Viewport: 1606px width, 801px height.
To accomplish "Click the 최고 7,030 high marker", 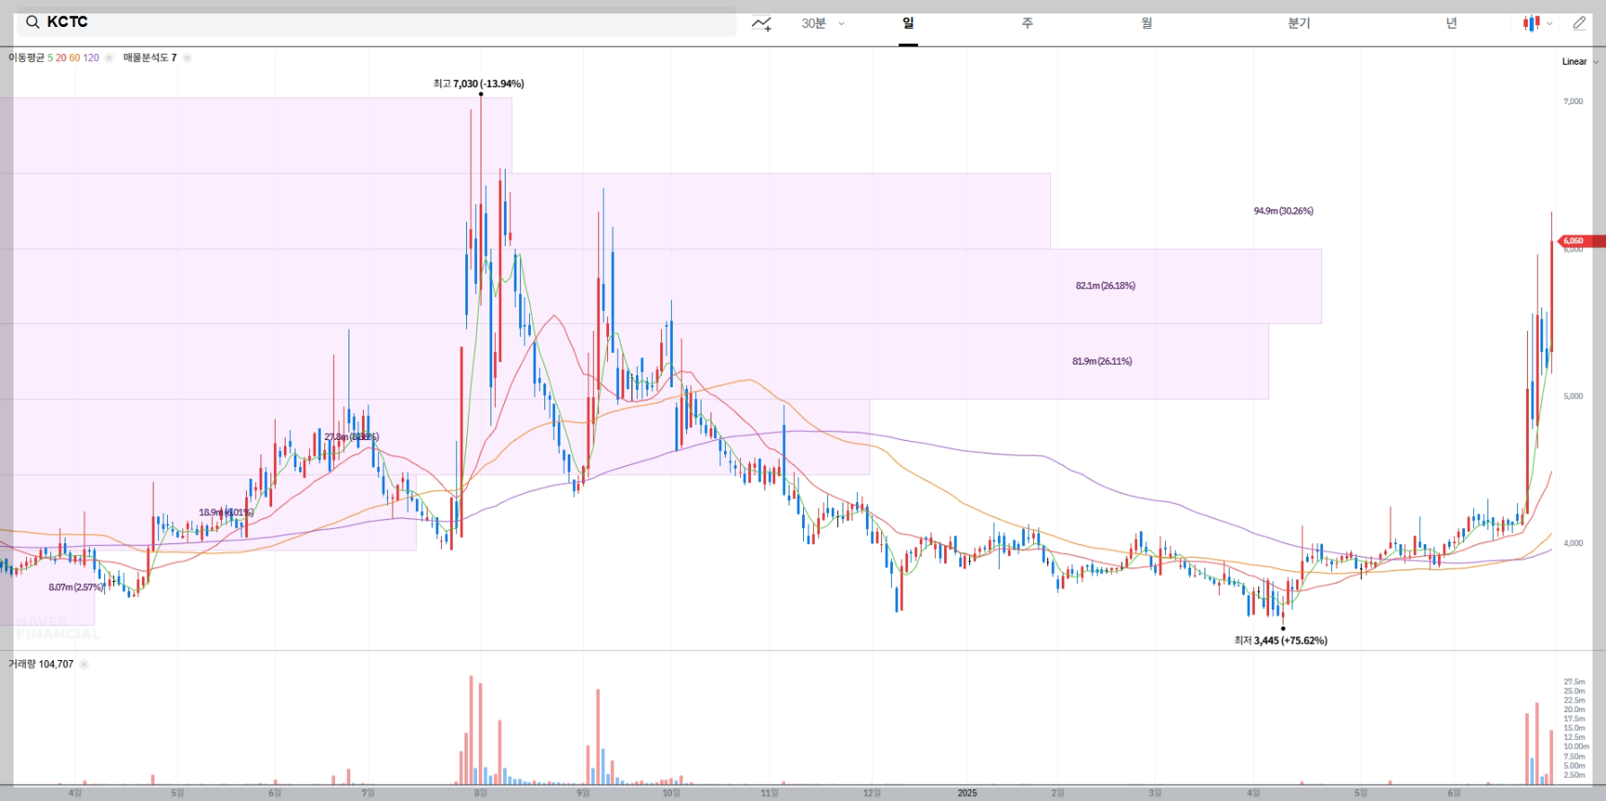I will (x=479, y=84).
